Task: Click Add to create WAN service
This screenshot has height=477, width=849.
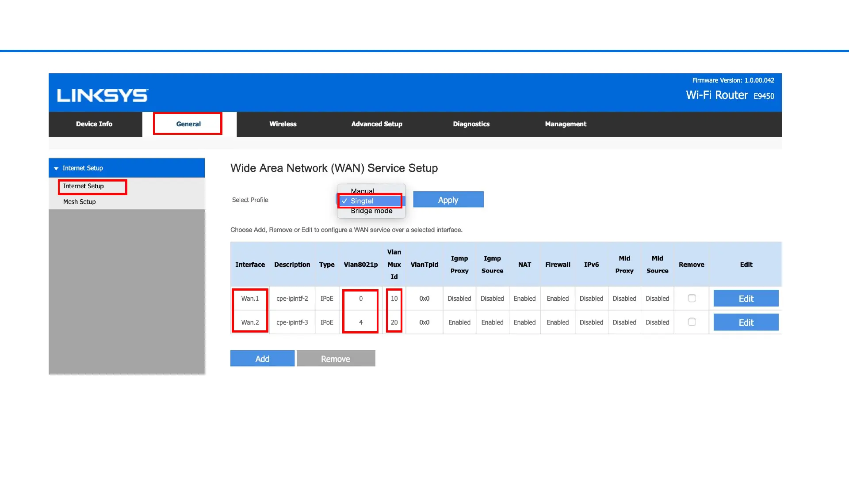Action: tap(262, 359)
